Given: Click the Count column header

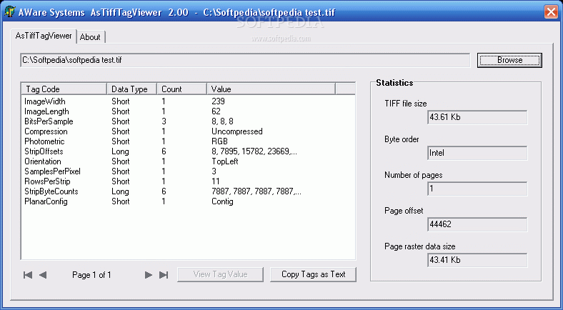Looking at the screenshot, I should coord(182,89).
